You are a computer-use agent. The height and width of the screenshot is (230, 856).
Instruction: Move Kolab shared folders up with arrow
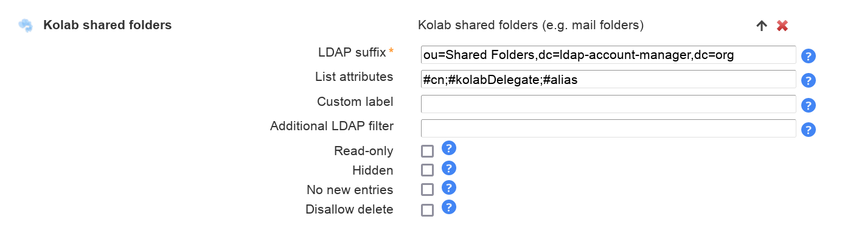click(762, 26)
